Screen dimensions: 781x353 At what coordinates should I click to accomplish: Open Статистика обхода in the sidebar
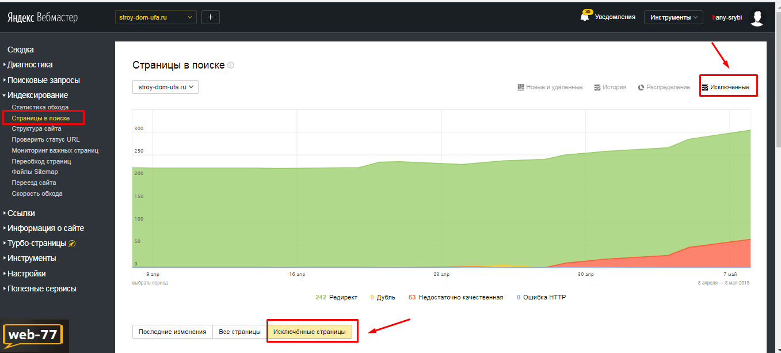[40, 107]
